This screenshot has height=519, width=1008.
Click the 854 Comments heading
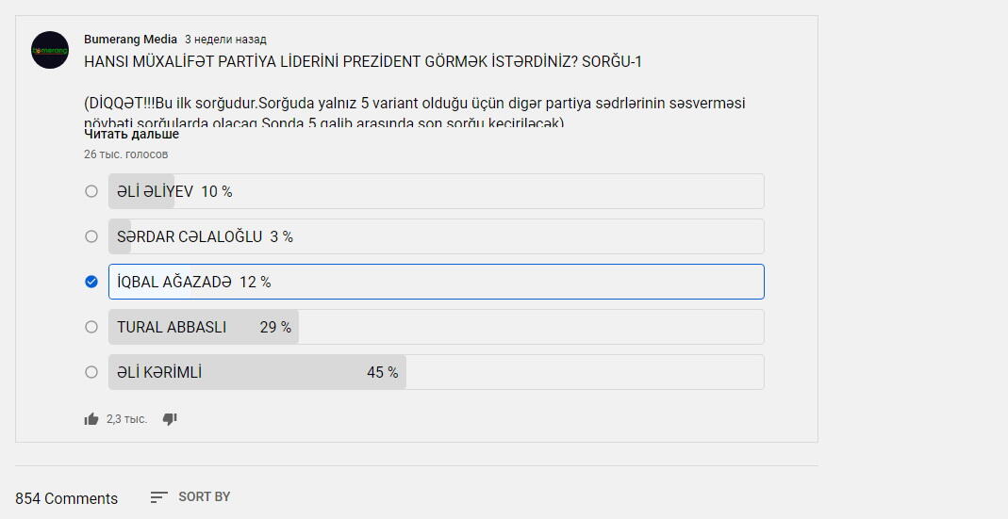tap(67, 498)
